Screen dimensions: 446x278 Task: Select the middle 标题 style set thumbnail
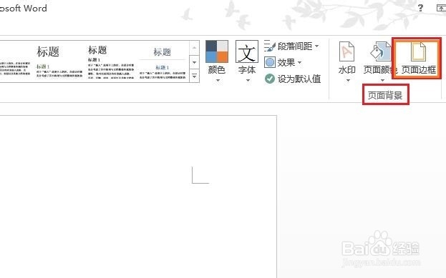(110, 61)
